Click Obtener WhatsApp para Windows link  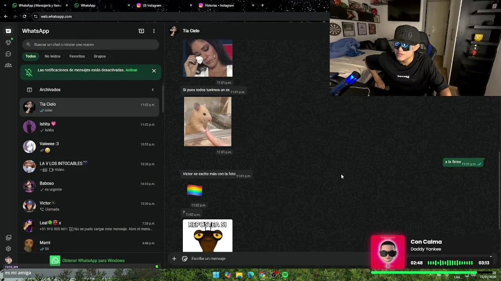[x=93, y=261]
